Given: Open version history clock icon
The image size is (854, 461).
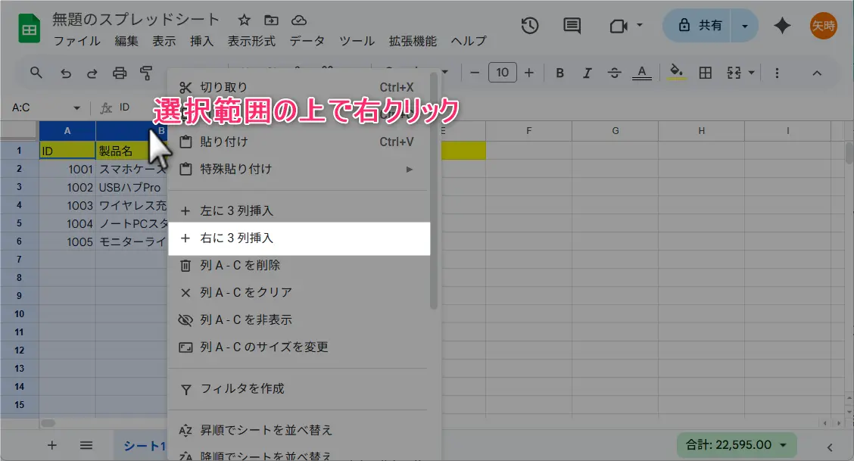Looking at the screenshot, I should tap(530, 26).
